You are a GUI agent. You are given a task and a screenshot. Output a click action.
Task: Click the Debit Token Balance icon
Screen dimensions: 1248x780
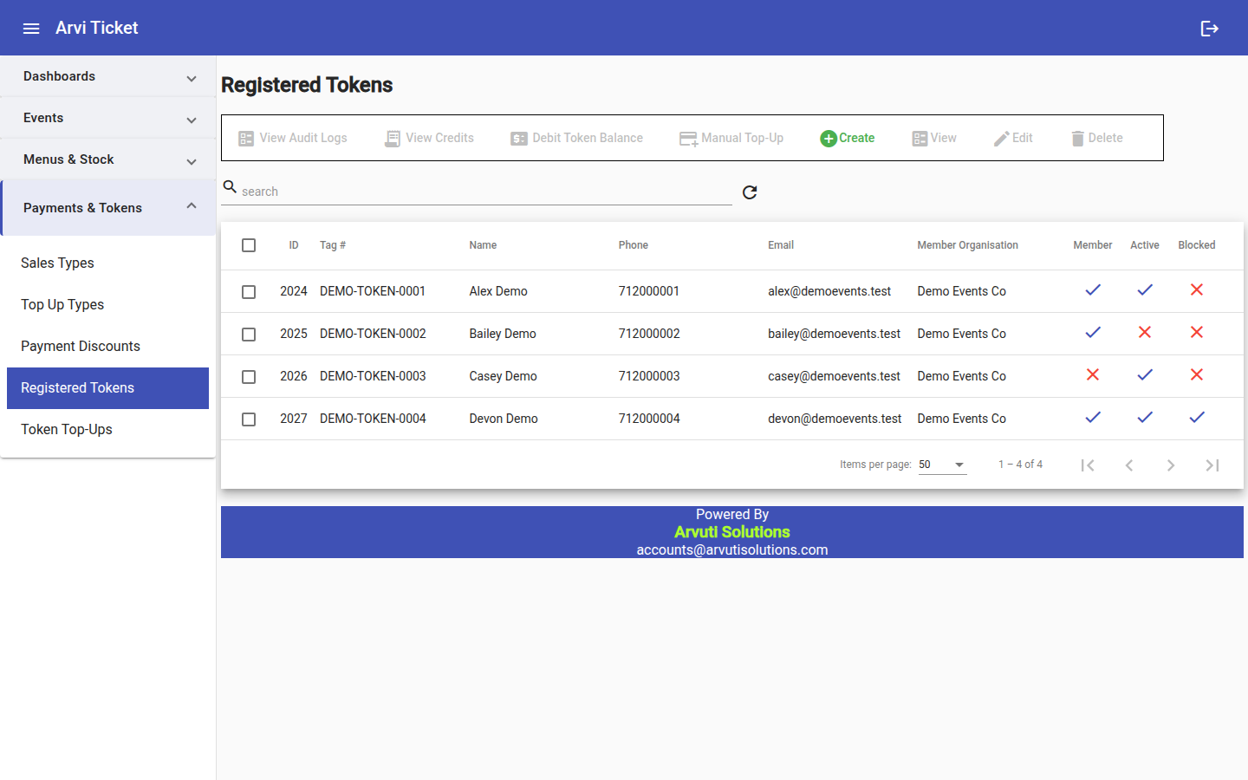519,139
